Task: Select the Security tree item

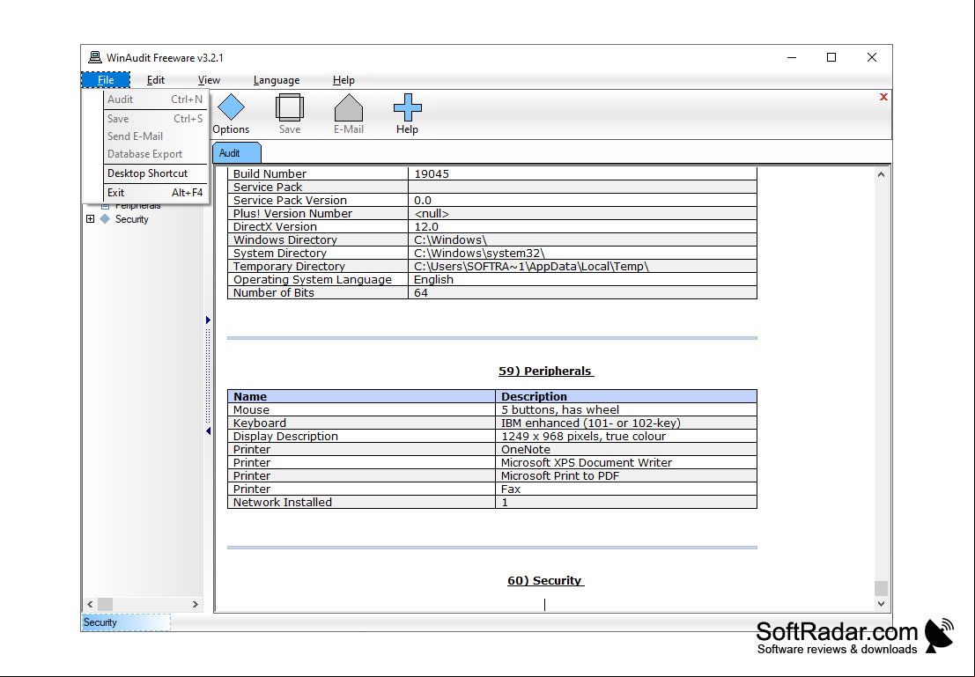Action: (x=132, y=219)
